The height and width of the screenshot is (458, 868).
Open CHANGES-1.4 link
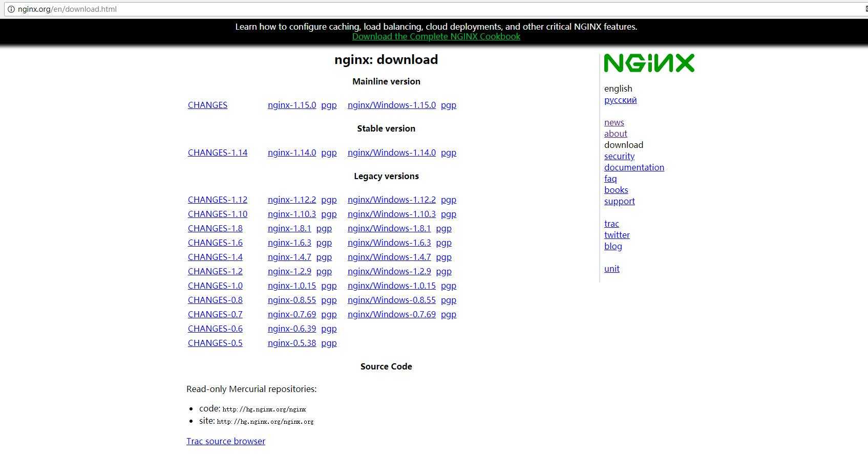tap(215, 257)
